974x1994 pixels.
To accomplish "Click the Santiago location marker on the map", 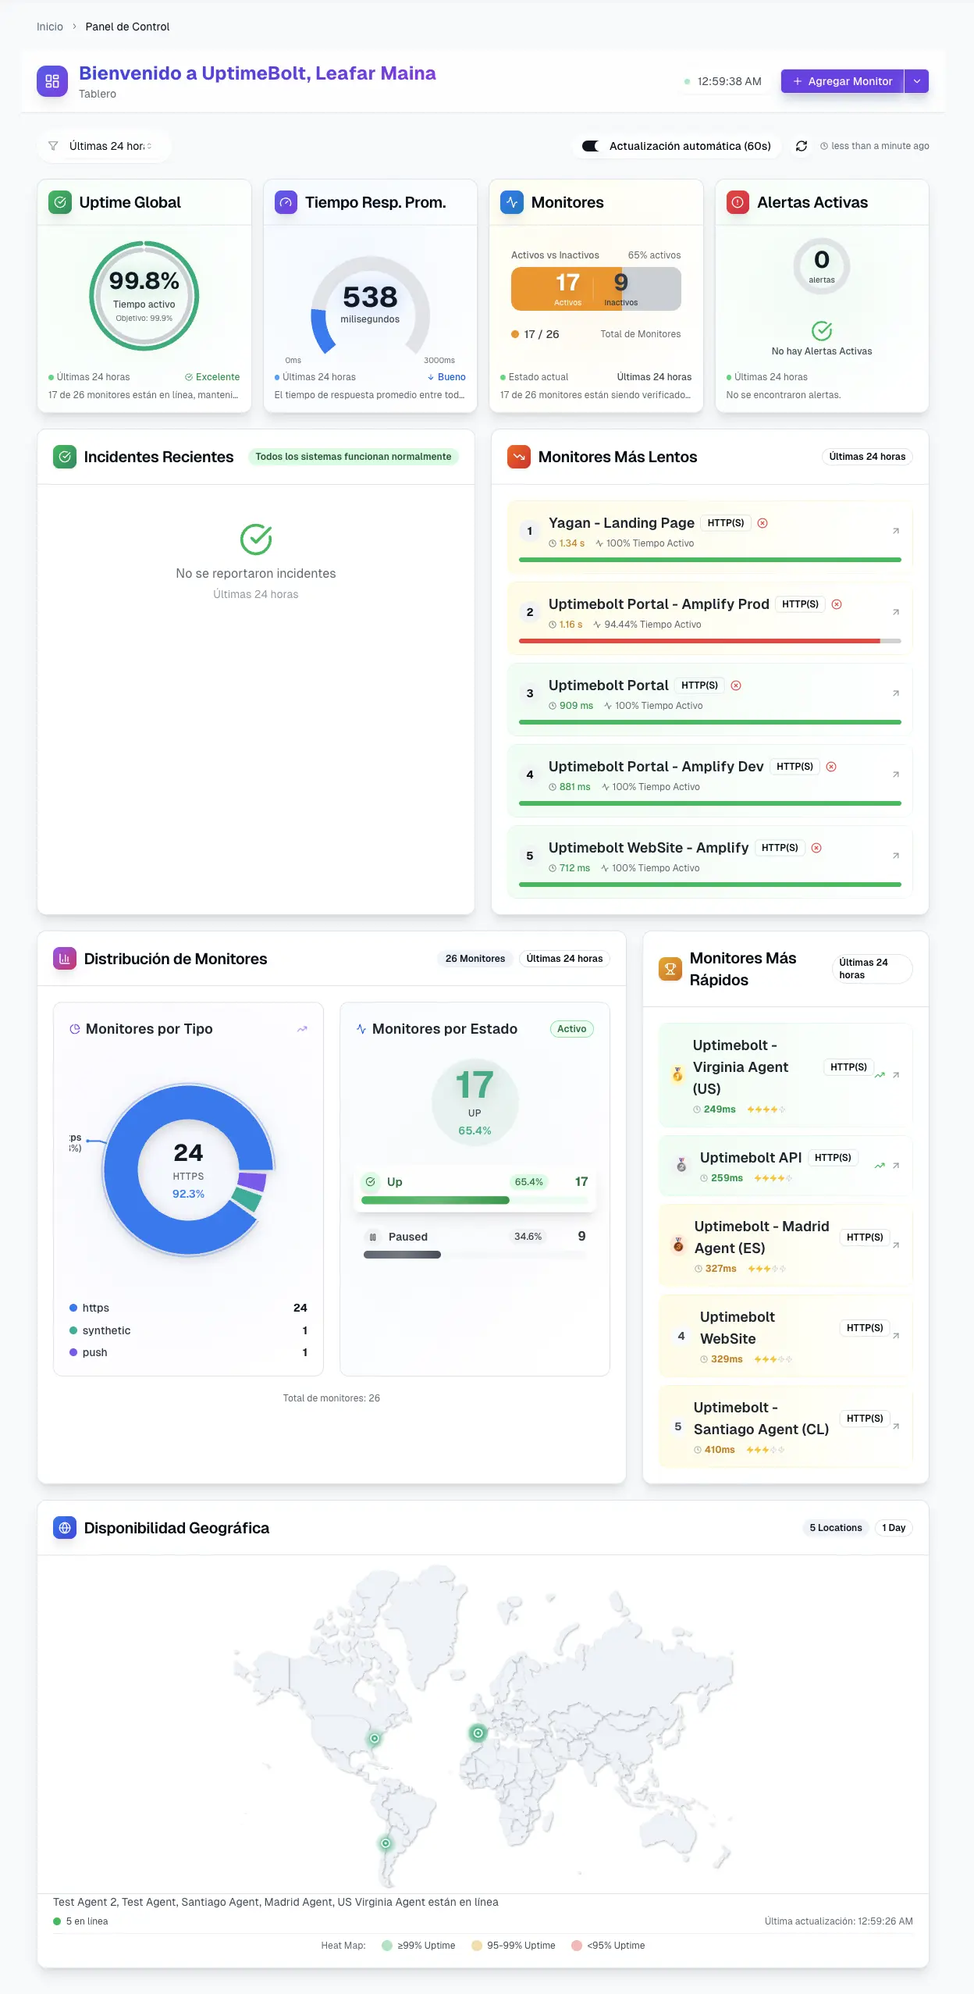I will (x=386, y=1843).
